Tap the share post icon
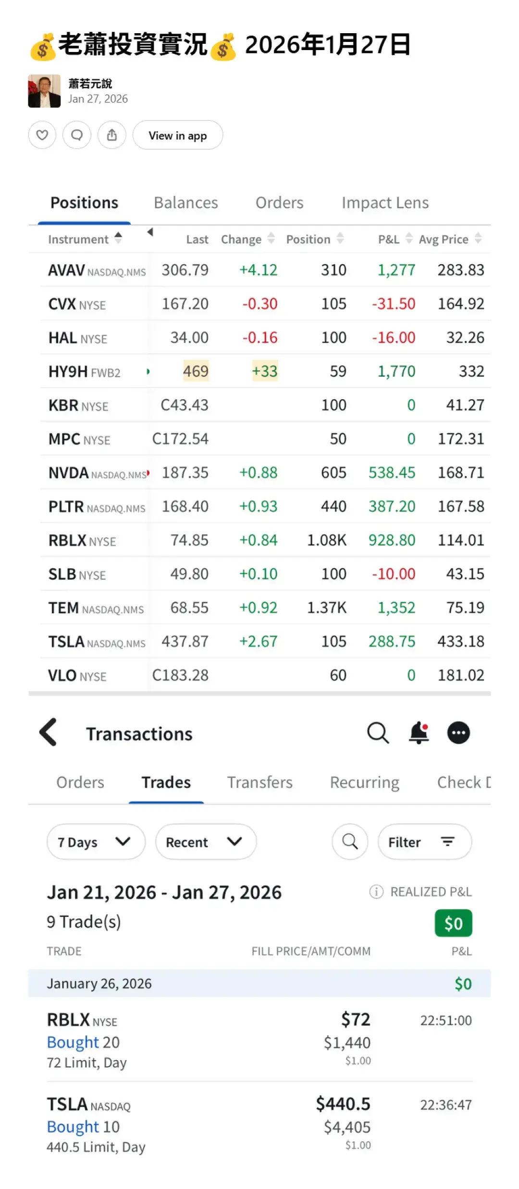519x1189 pixels. pyautogui.click(x=112, y=135)
